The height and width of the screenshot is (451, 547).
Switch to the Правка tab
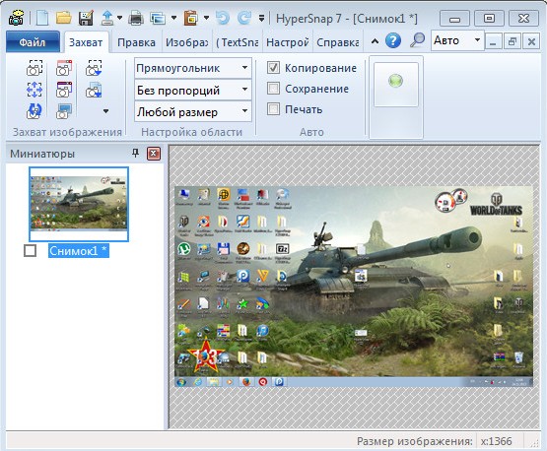click(x=136, y=42)
